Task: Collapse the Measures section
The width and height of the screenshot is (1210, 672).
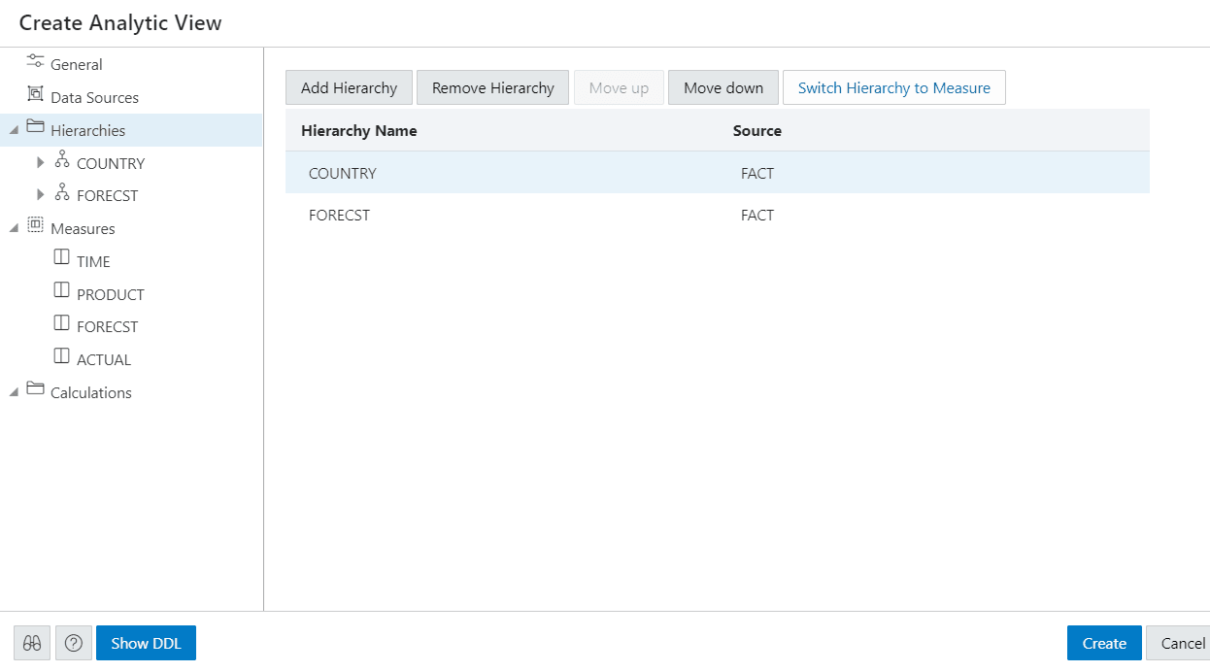Action: (14, 227)
